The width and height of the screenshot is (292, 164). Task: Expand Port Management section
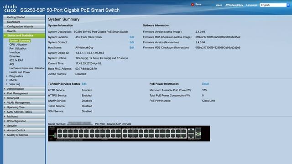24,93
